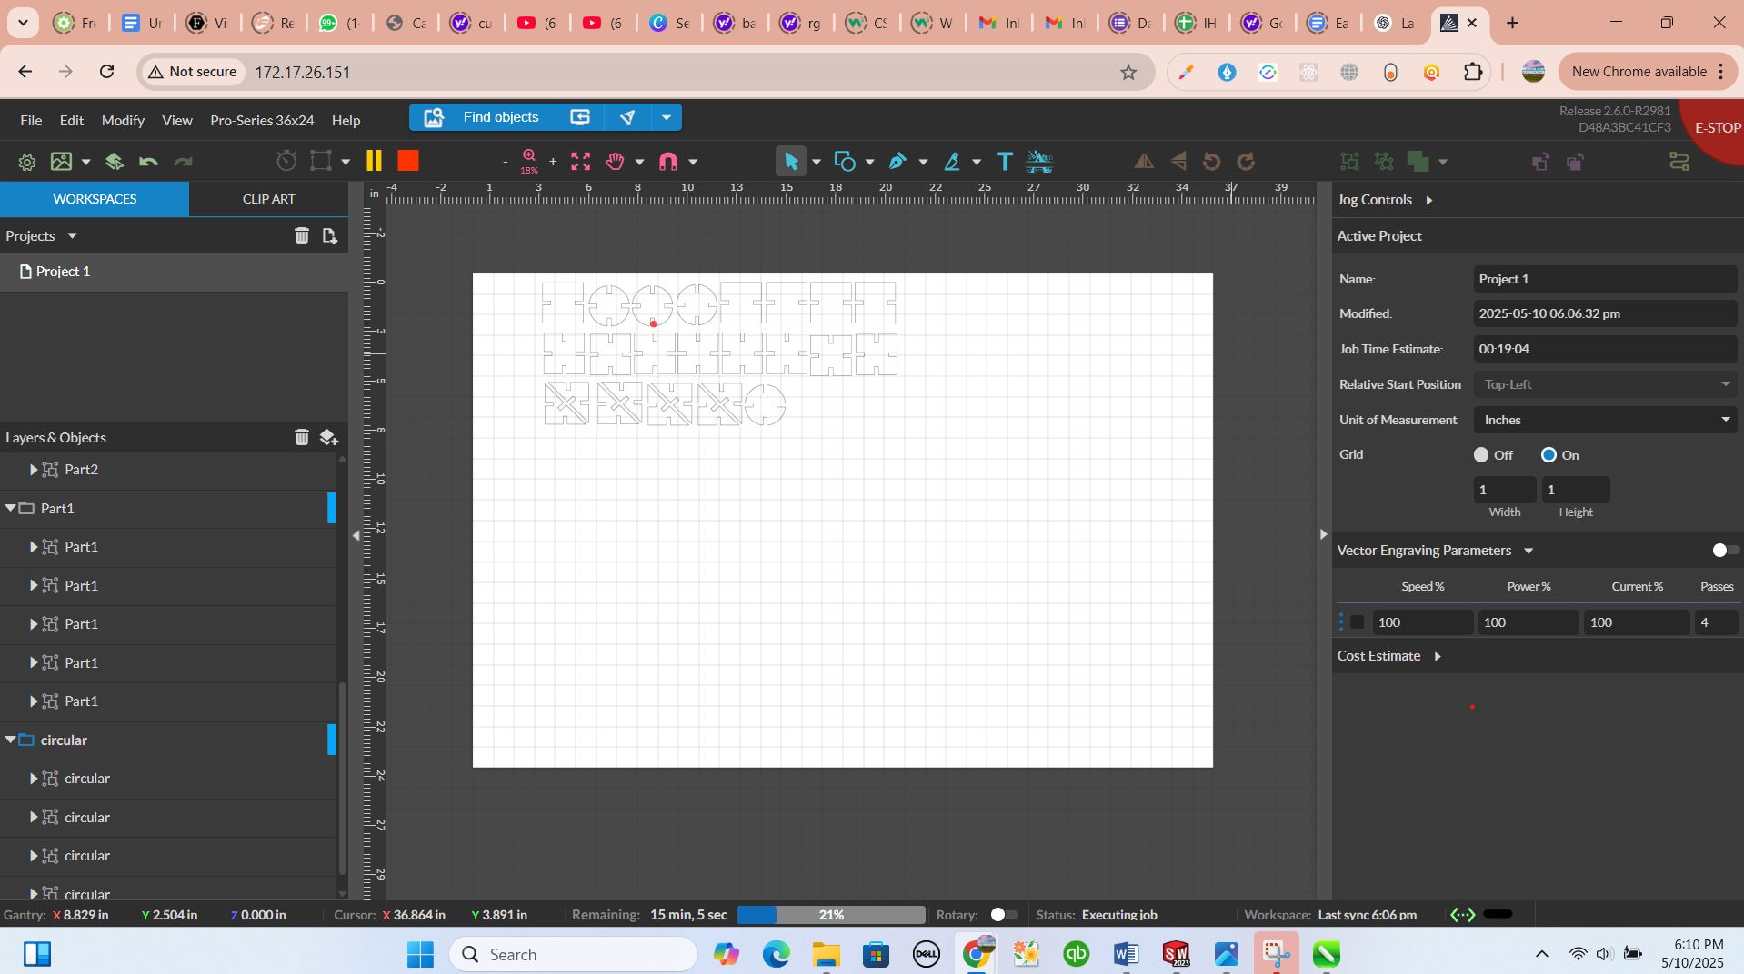Set Grid to Off
Viewport: 1744px width, 974px height.
(x=1481, y=454)
